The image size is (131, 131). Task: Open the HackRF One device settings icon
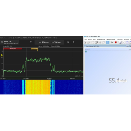click(x=2, y=42)
